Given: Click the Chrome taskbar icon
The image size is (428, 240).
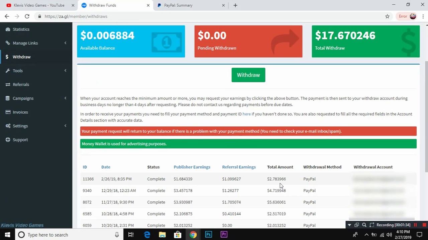Looking at the screenshot, I should pos(193,235).
